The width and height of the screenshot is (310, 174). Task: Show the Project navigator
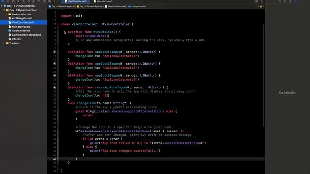3,1
